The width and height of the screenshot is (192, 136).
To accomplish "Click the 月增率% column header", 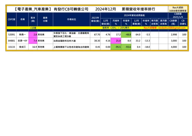I will [116, 22].
